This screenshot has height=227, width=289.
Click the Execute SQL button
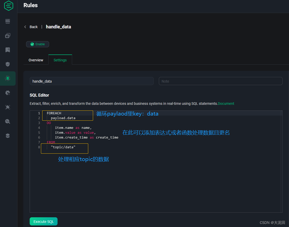coord(44,221)
